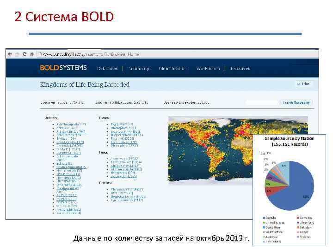Click the page icon beside the URL
333x249 pixels.
coord(39,54)
